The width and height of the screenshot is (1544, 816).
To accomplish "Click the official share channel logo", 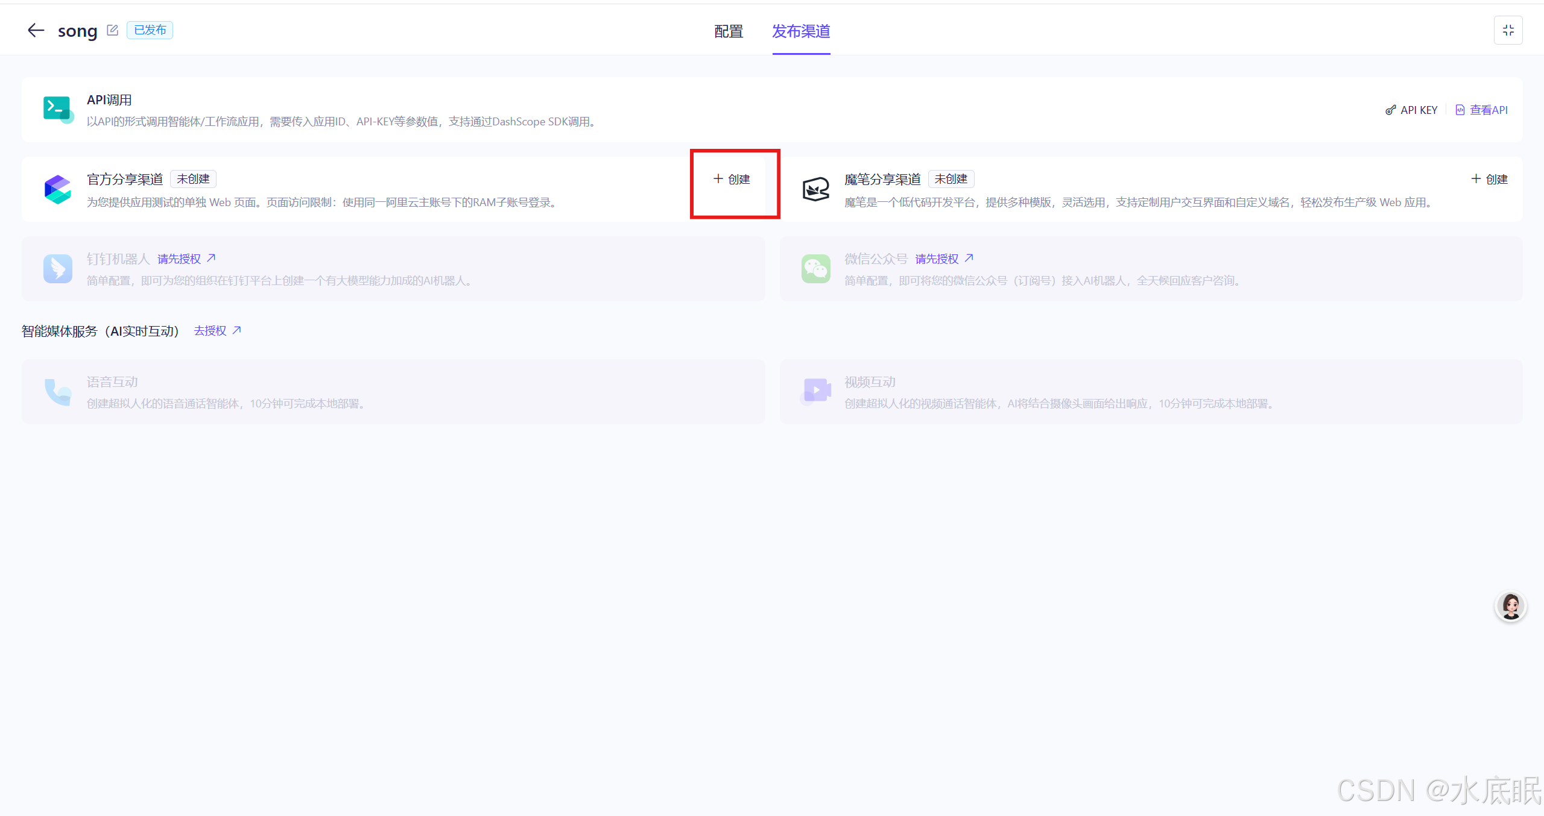I will [x=58, y=189].
